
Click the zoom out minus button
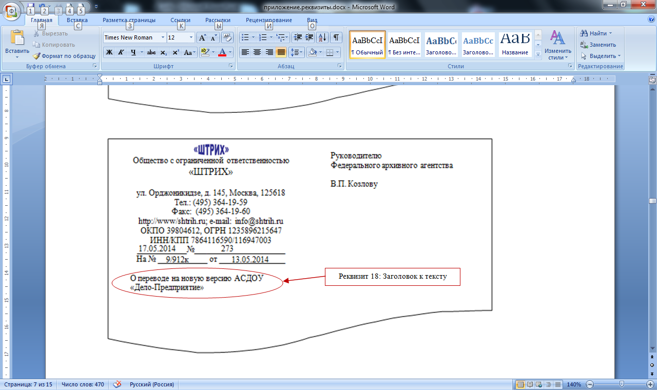[x=590, y=384]
